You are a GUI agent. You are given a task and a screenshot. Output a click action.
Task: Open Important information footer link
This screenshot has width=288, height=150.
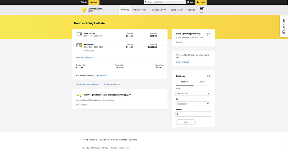[91, 148]
